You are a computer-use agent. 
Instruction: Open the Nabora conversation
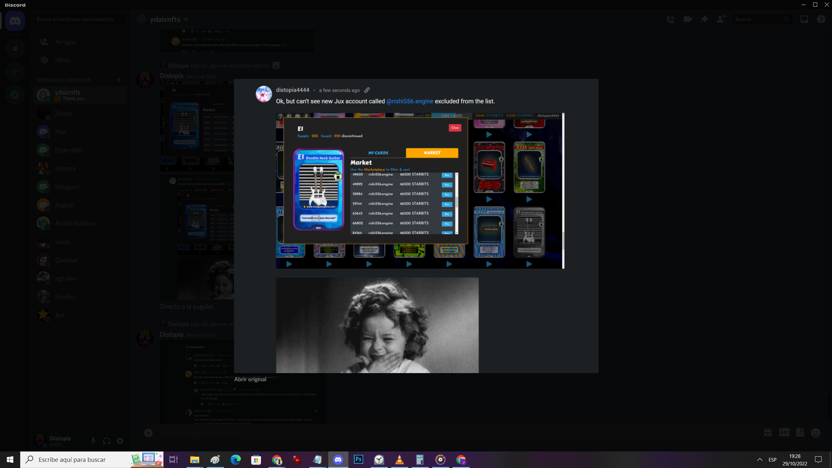80,168
